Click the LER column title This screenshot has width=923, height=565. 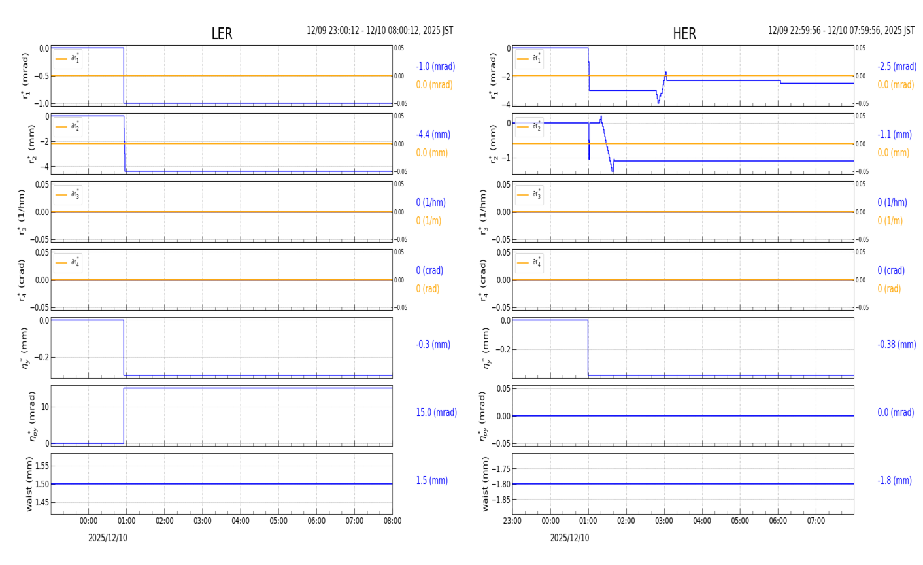pyautogui.click(x=222, y=34)
